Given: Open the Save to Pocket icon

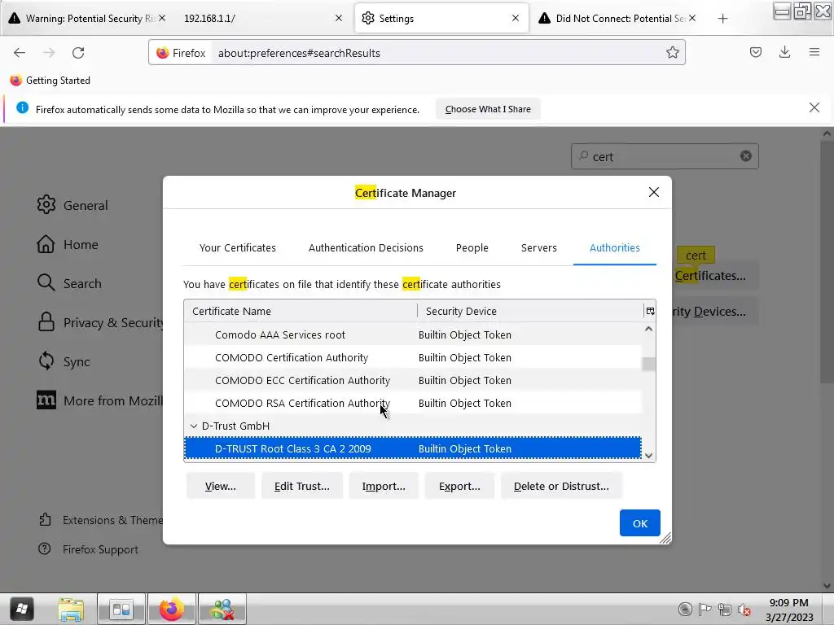Looking at the screenshot, I should (755, 52).
